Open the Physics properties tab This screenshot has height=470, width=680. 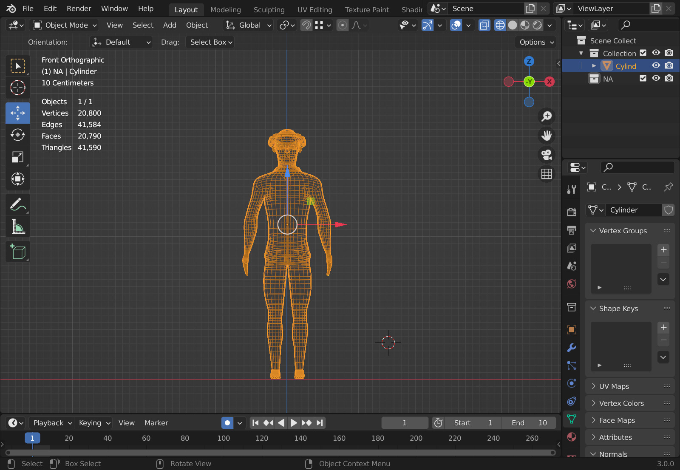(572, 383)
